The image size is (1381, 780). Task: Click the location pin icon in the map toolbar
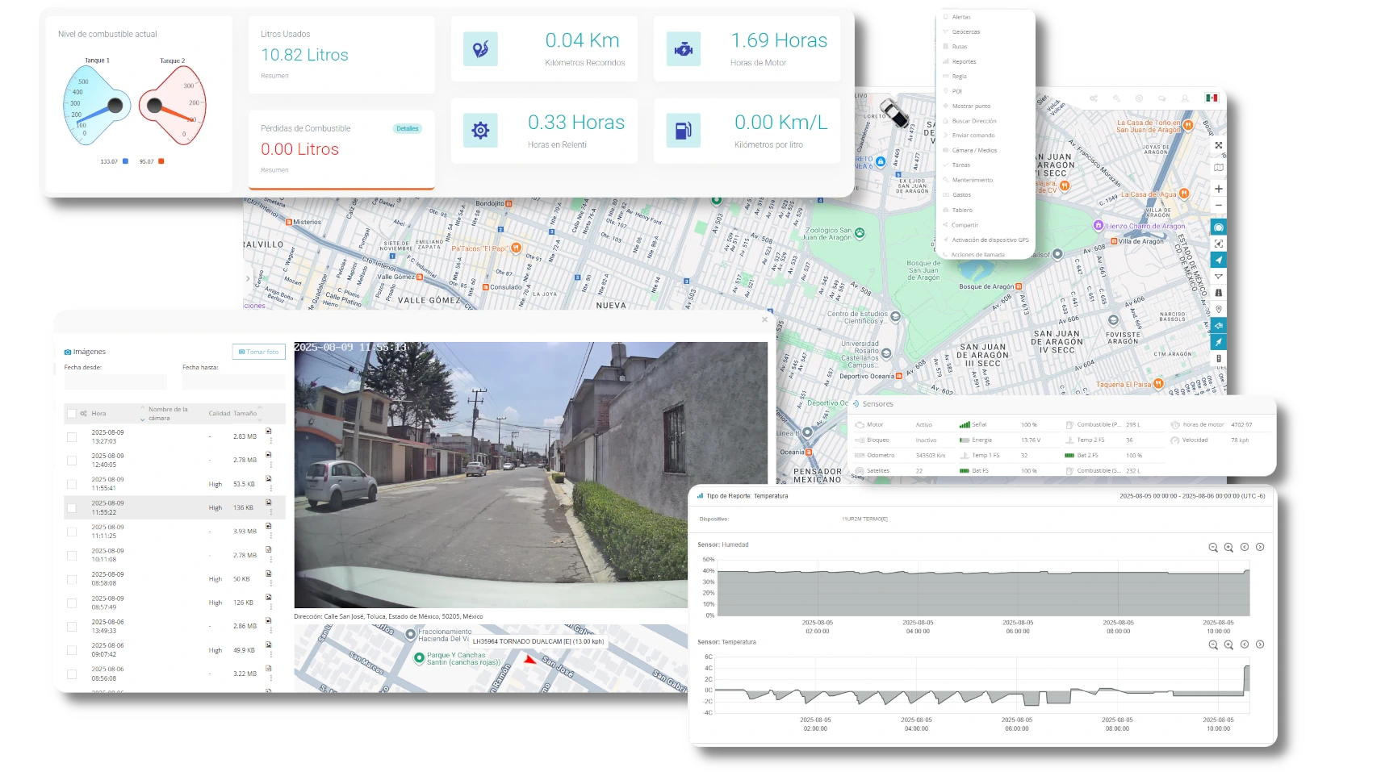click(x=1219, y=306)
